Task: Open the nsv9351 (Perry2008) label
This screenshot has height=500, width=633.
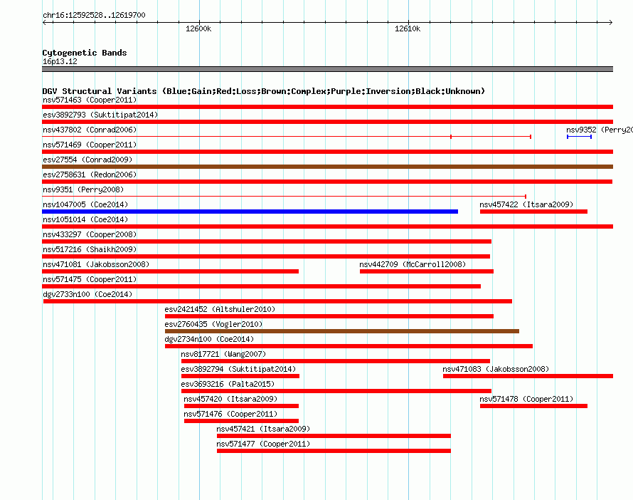Action: click(83, 189)
